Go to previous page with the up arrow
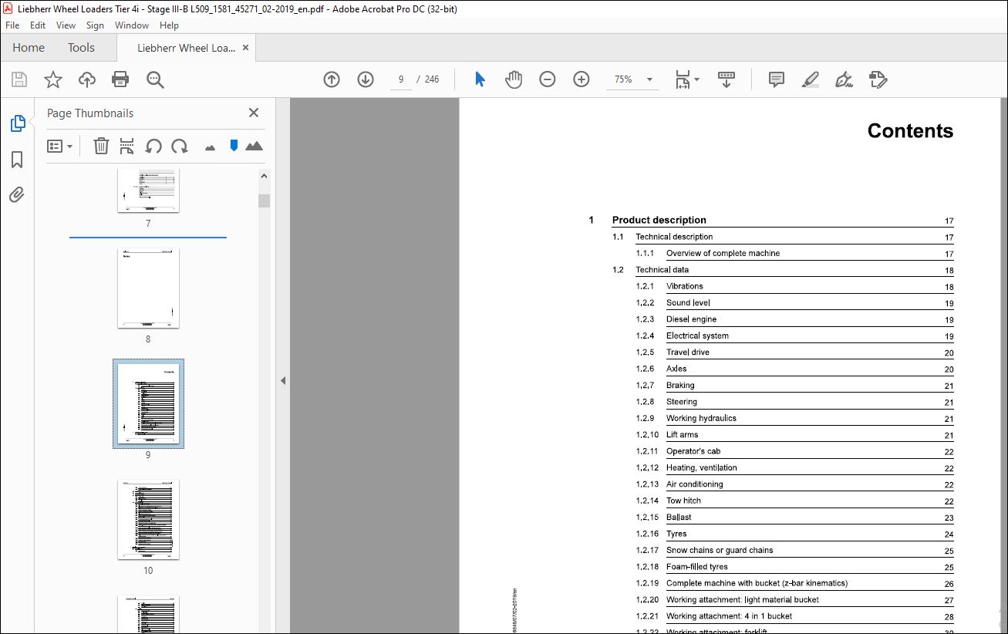Screen dimensions: 1008x634 [332, 79]
